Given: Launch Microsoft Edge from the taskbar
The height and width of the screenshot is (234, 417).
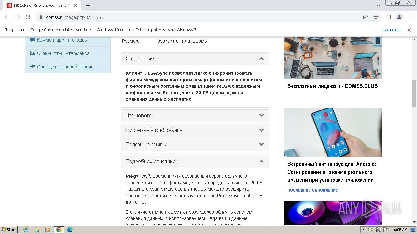Looking at the screenshot, I should (70, 230).
